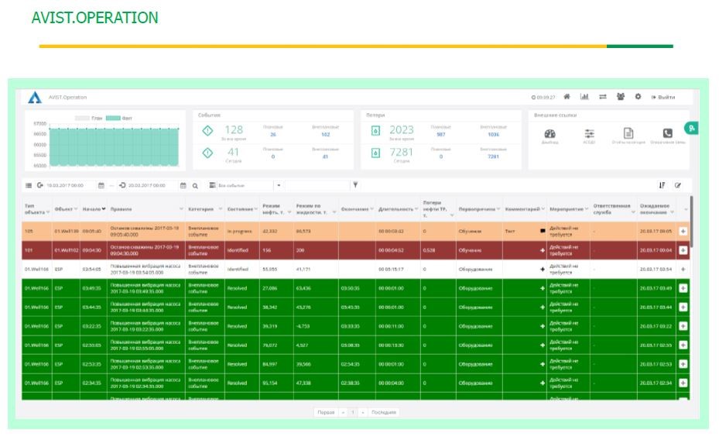Click the planned events count 26
719x447 pixels.
coord(273,135)
